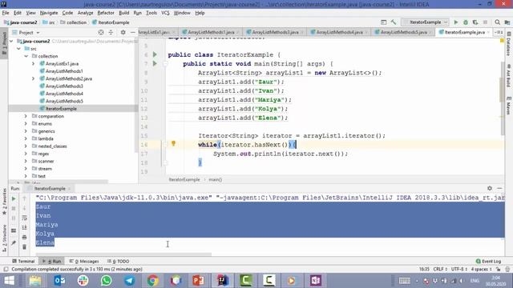Screen dimensions: 513x288
Task: Open the TODO tool window
Action: (119, 262)
